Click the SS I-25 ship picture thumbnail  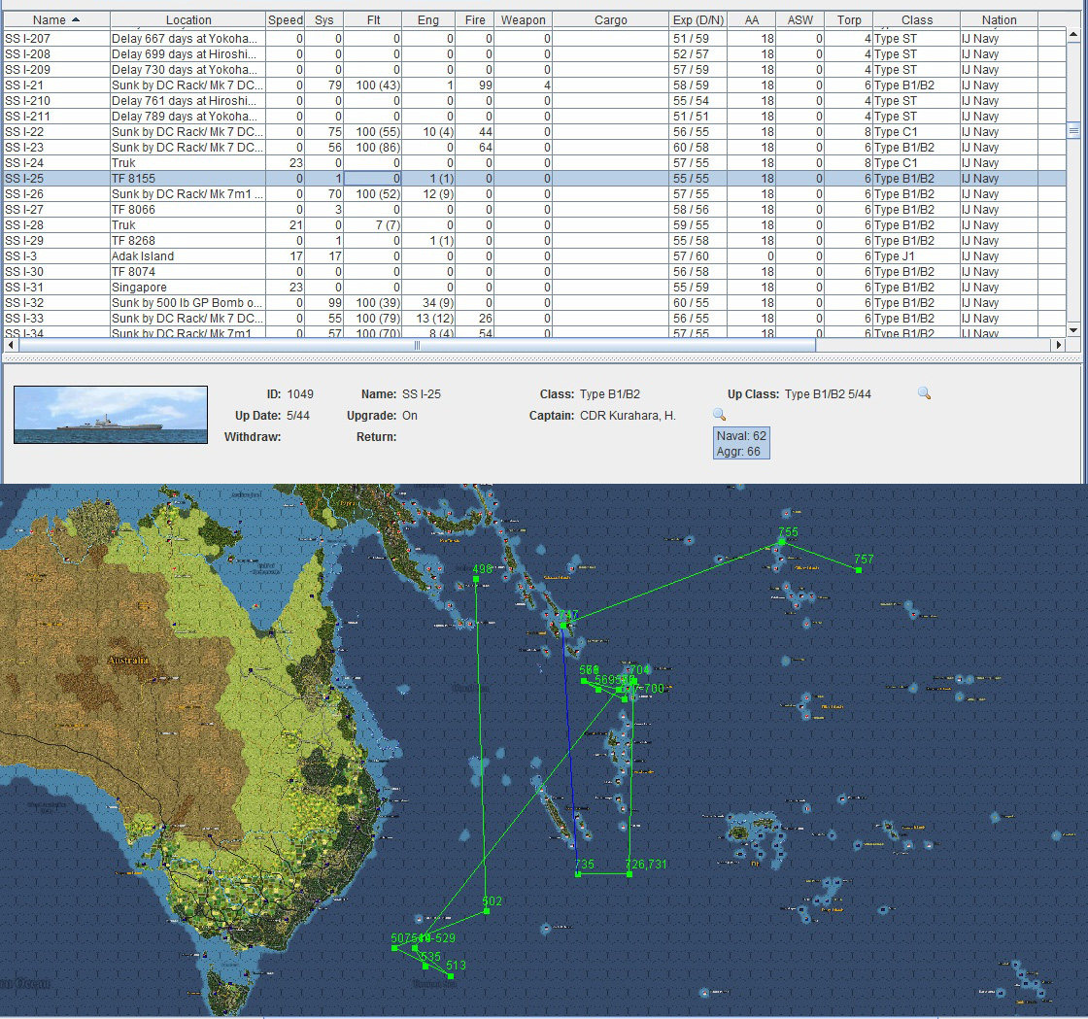click(x=111, y=415)
